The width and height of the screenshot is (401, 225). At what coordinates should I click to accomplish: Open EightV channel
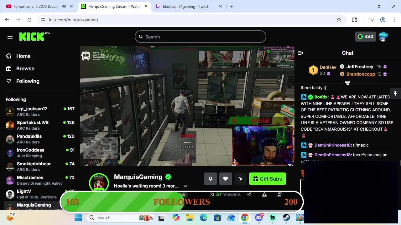point(40,194)
